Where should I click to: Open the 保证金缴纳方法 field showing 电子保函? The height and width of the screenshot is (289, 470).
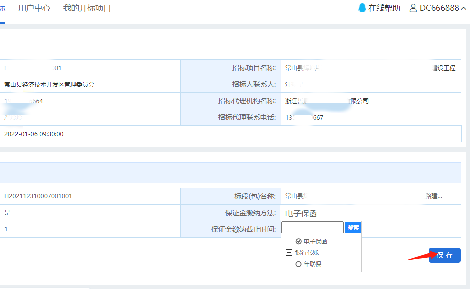coord(301,213)
